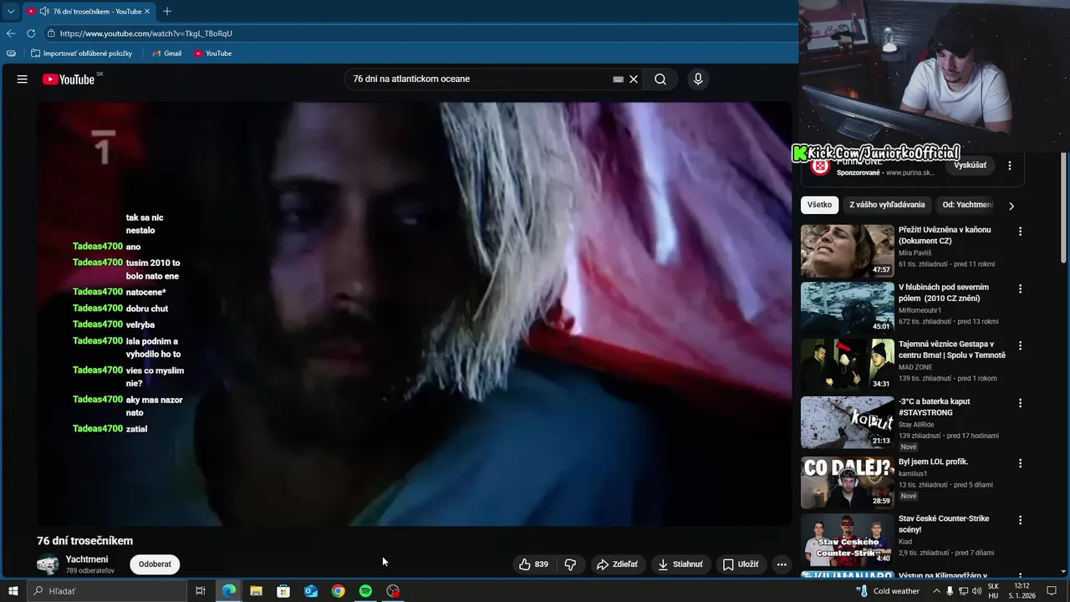Open Importovať obľúbené položky bookmark

[81, 54]
